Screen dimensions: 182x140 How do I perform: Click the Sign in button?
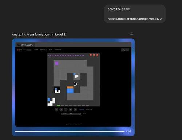(125, 50)
